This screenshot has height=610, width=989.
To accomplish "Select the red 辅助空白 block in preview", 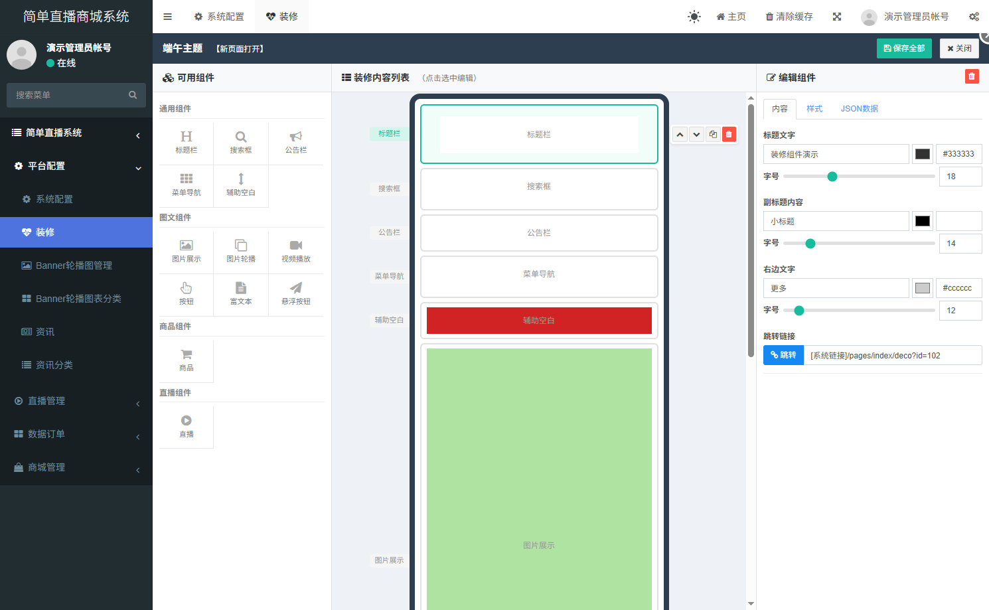I will pos(539,321).
